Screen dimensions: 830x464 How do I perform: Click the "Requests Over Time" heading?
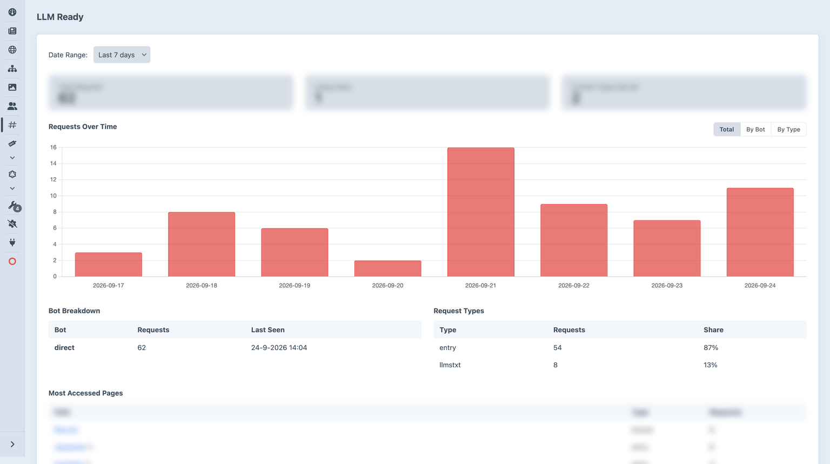click(x=83, y=126)
